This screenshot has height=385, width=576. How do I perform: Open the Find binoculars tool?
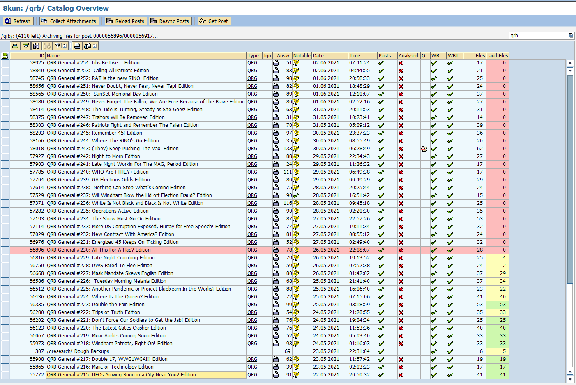(x=37, y=46)
